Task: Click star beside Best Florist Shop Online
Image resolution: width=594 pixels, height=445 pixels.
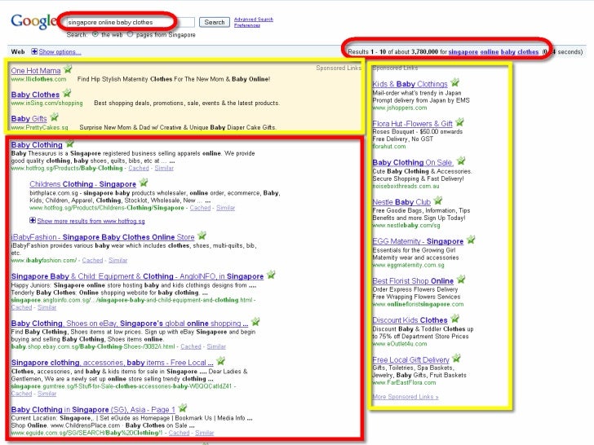Action: [x=461, y=280]
